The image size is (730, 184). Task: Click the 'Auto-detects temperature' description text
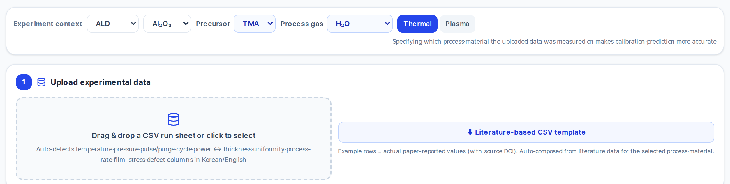(173, 154)
